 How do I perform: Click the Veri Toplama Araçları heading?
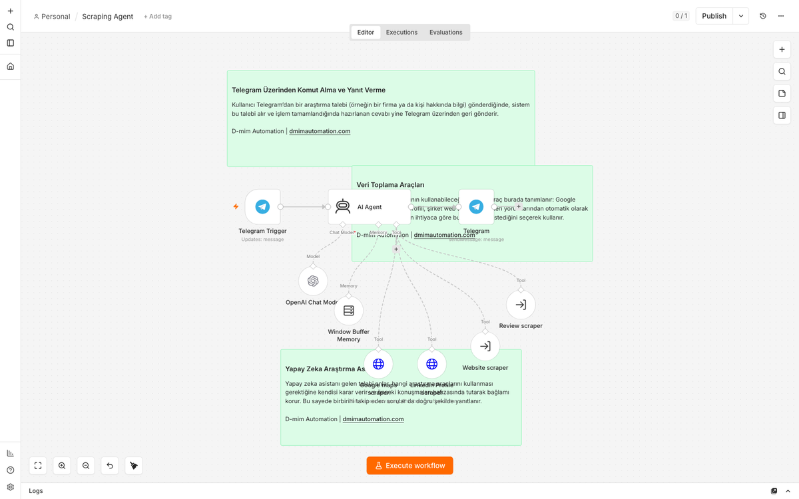click(390, 185)
